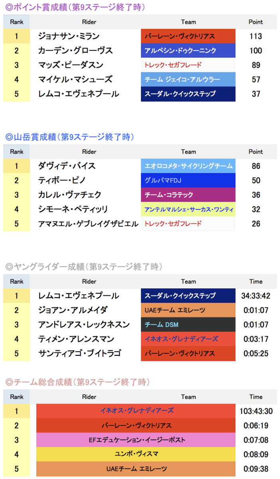Click the ヤングライダー成績 section heading
Screen dimensions: 280x479
pos(84,267)
